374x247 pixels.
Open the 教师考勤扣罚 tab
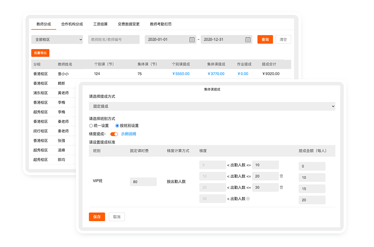click(161, 24)
